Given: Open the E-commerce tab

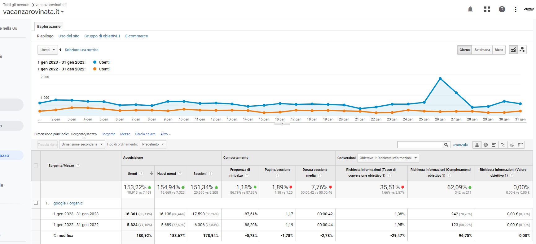Looking at the screenshot, I should [136, 36].
